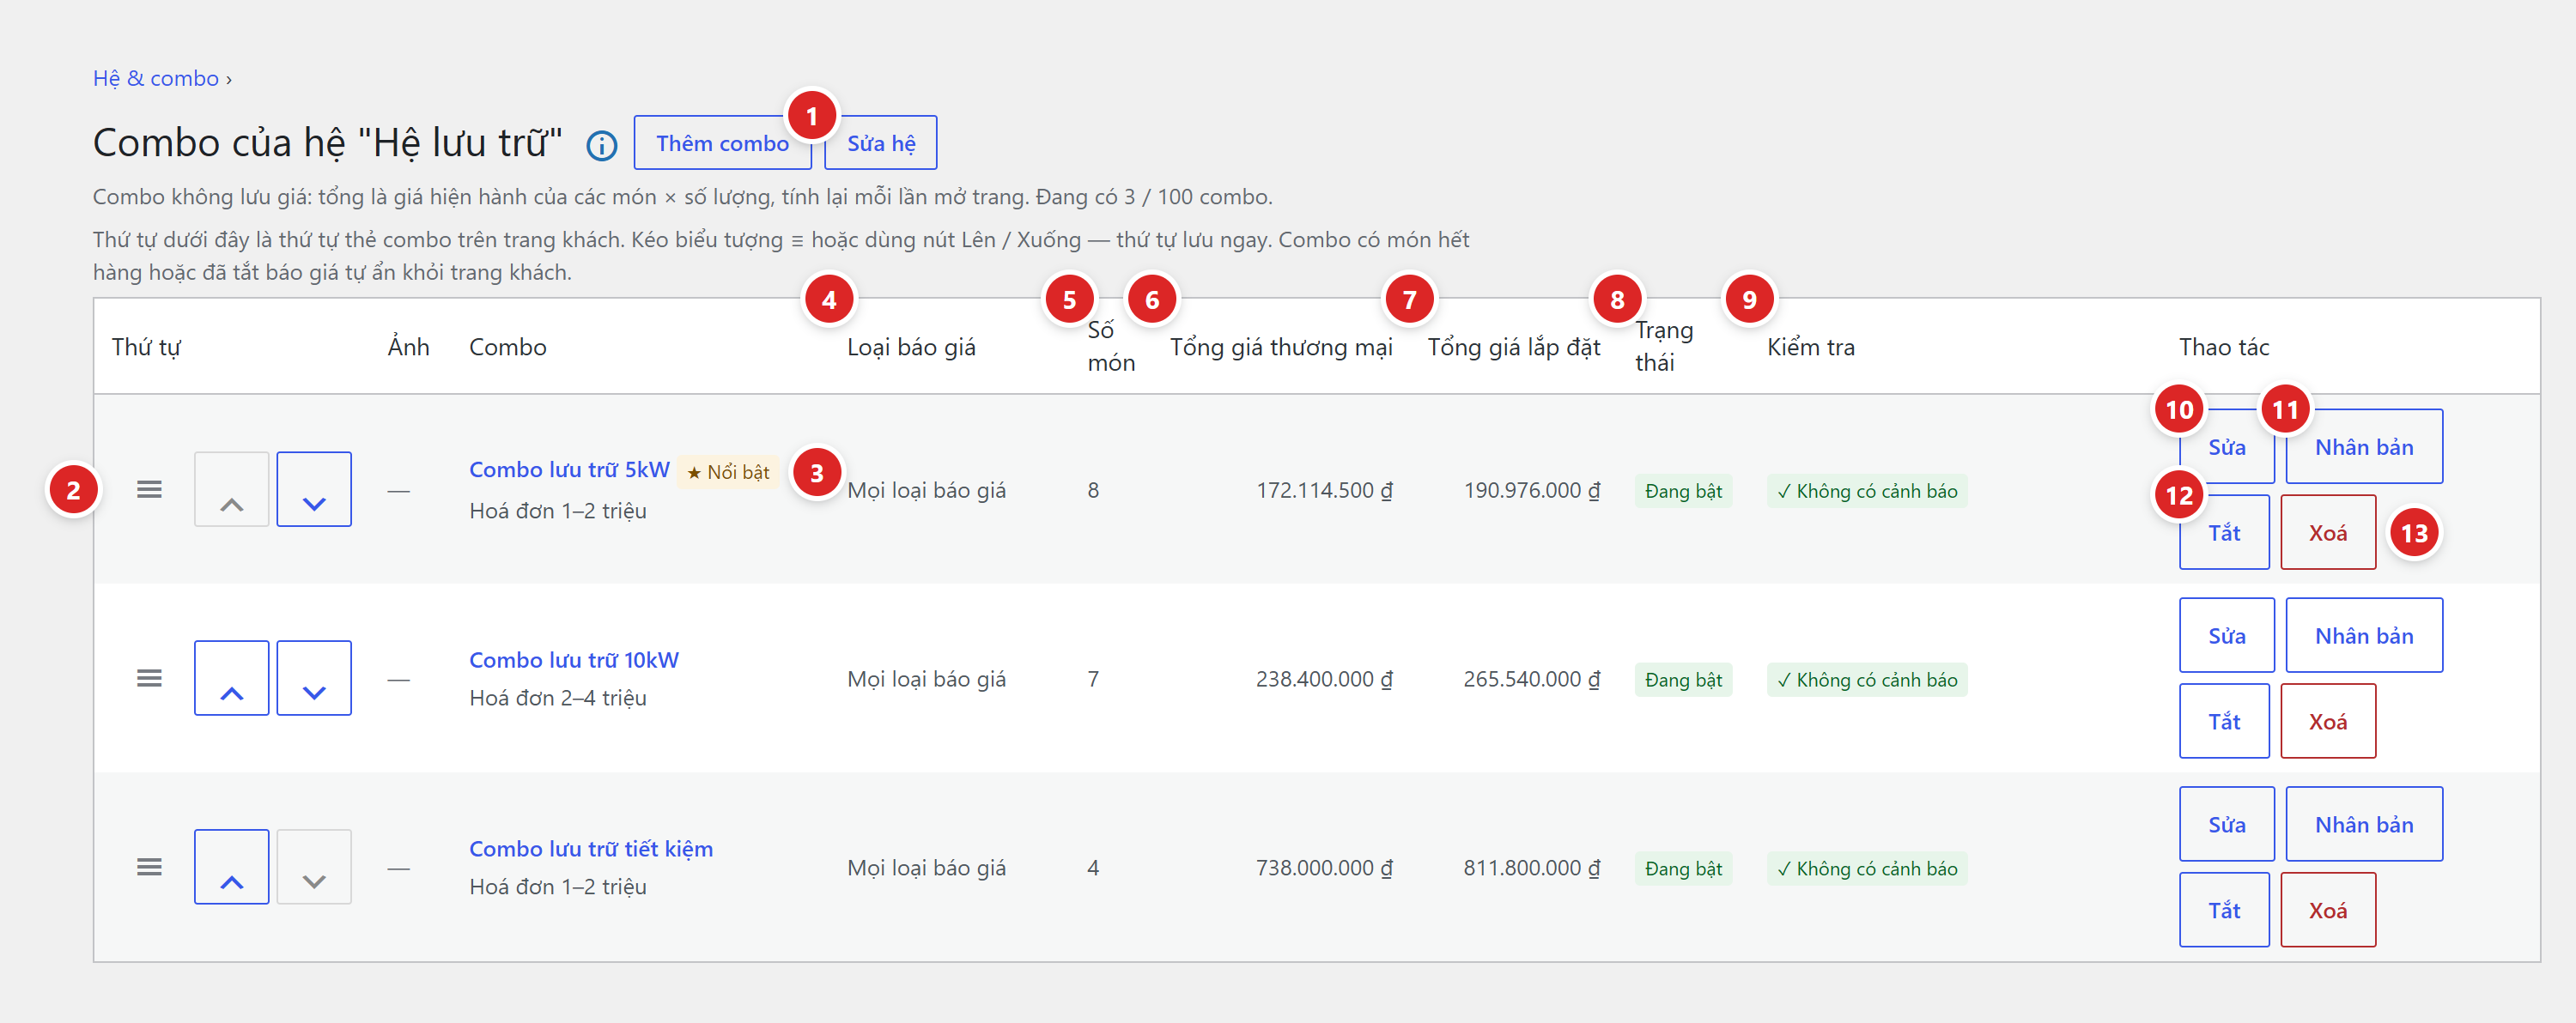Click drag handle icon of Combo lưu trữ 10kW
Image resolution: width=2576 pixels, height=1023 pixels.
point(149,678)
